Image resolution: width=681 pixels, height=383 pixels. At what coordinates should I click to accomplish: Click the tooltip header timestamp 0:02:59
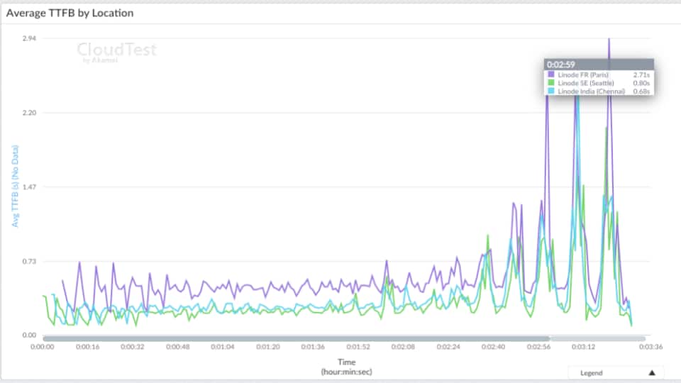point(560,65)
